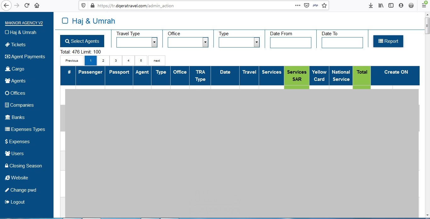
Task: Expand the Travel Type dropdown
Action: click(137, 42)
